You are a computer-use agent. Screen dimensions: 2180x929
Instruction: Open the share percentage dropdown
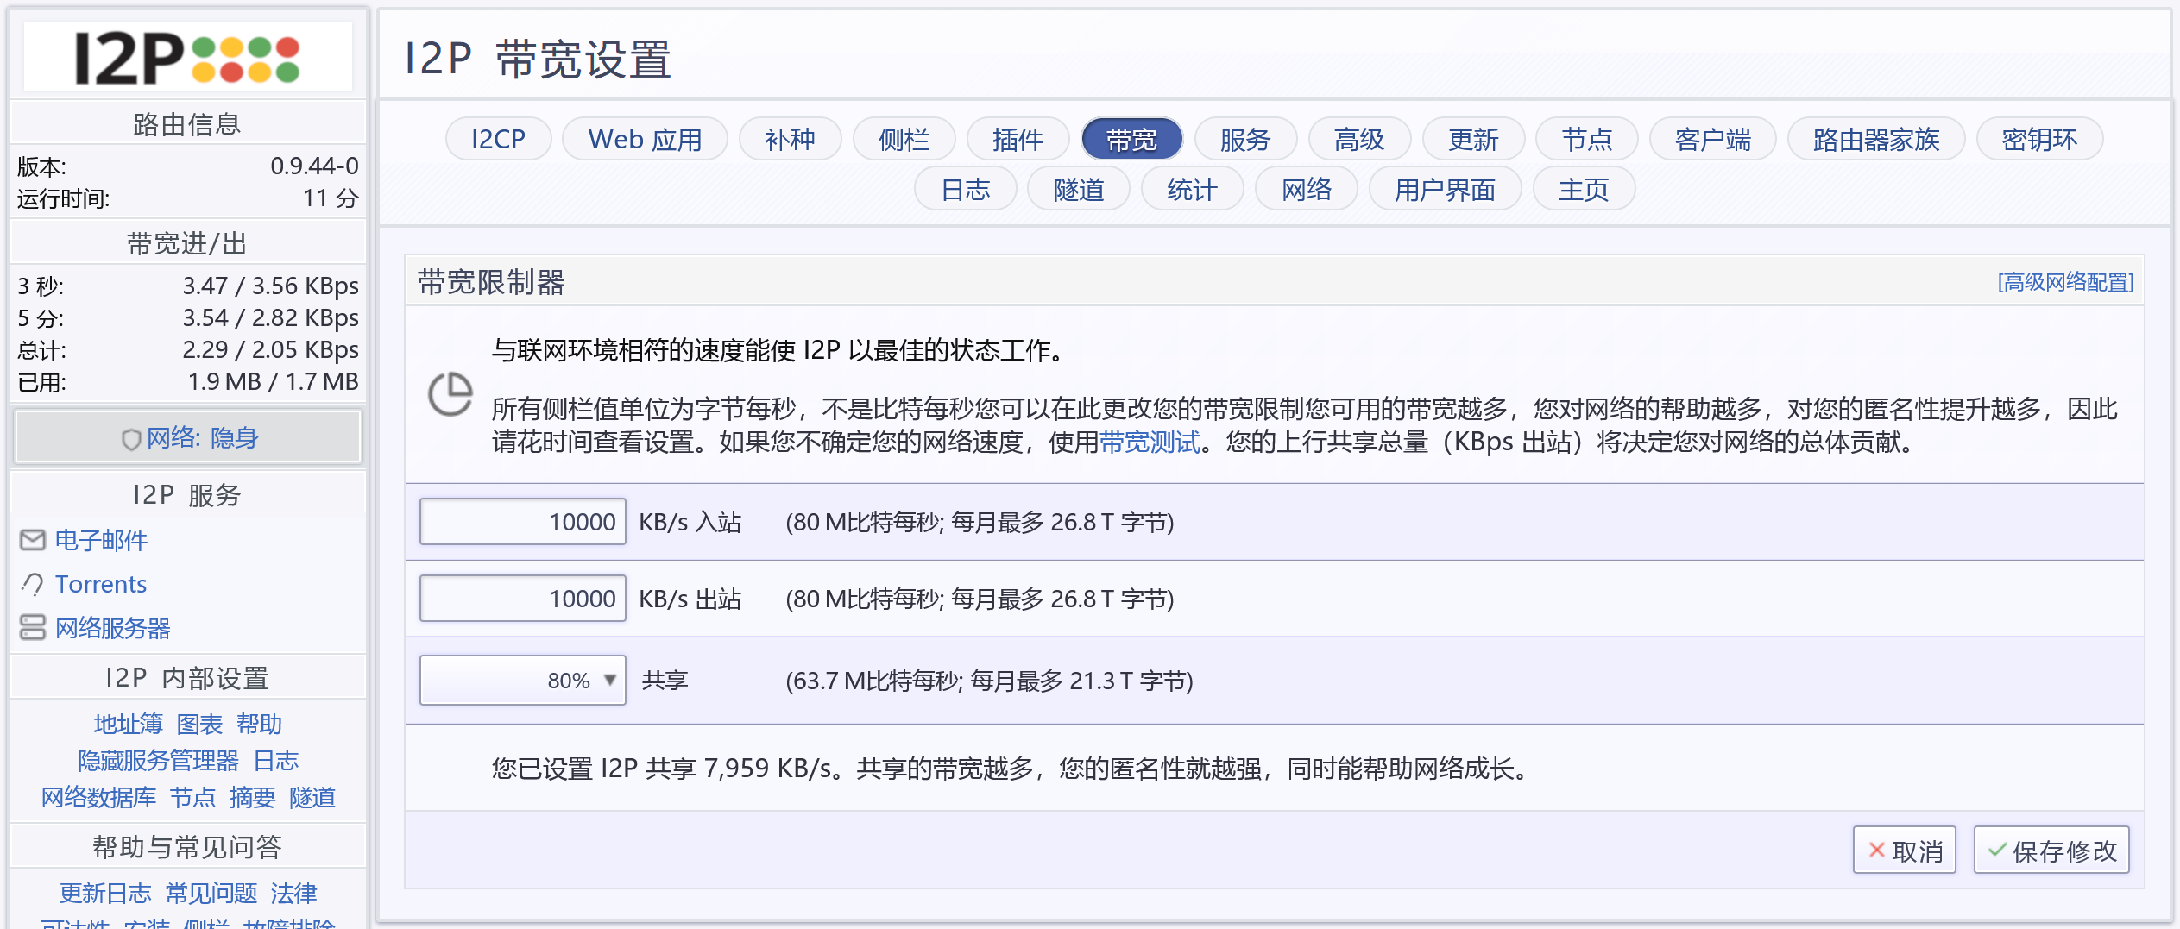[x=522, y=681]
